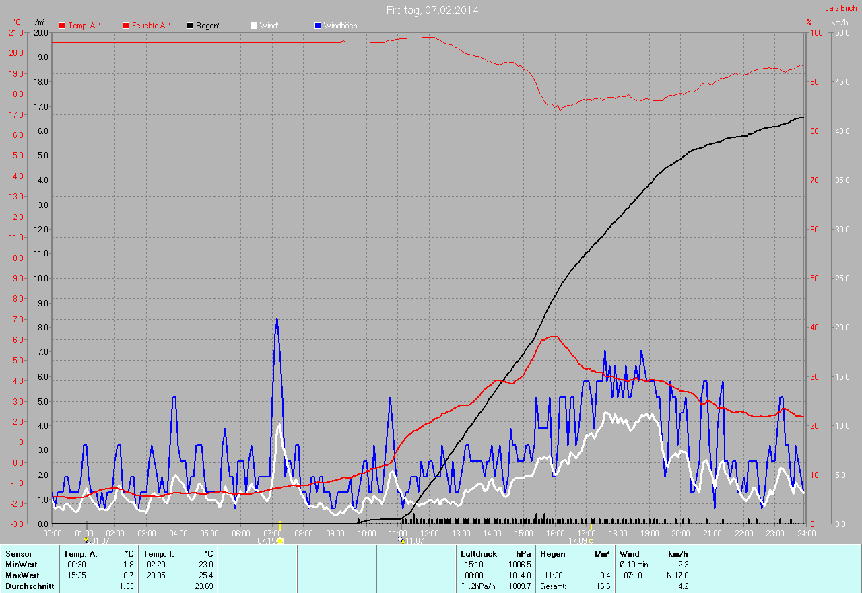Select the white Wind* legend swatch

tap(254, 26)
